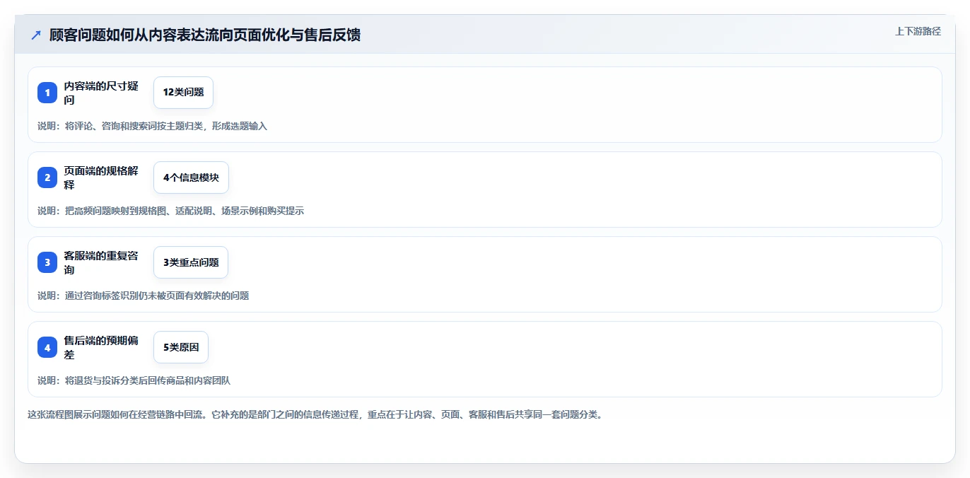The height and width of the screenshot is (478, 970).
Task: Click the 售后端的预期偏差 step title
Action: 101,347
